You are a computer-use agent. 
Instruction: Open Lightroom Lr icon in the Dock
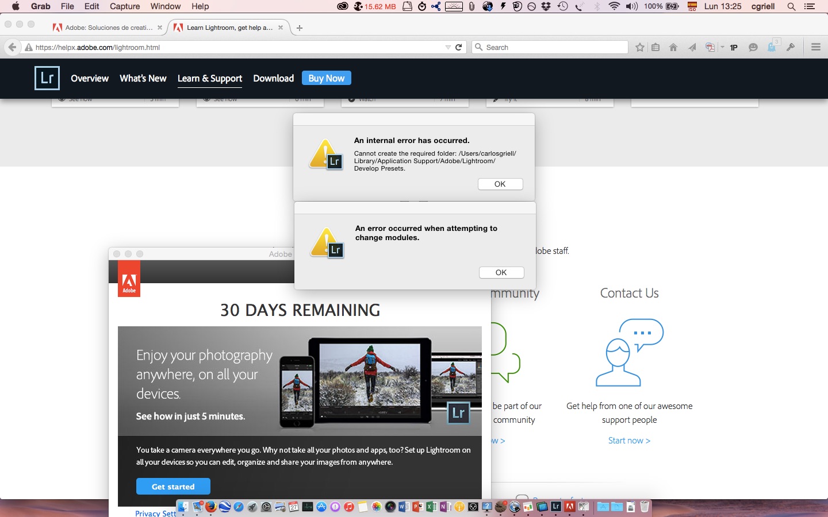click(556, 507)
